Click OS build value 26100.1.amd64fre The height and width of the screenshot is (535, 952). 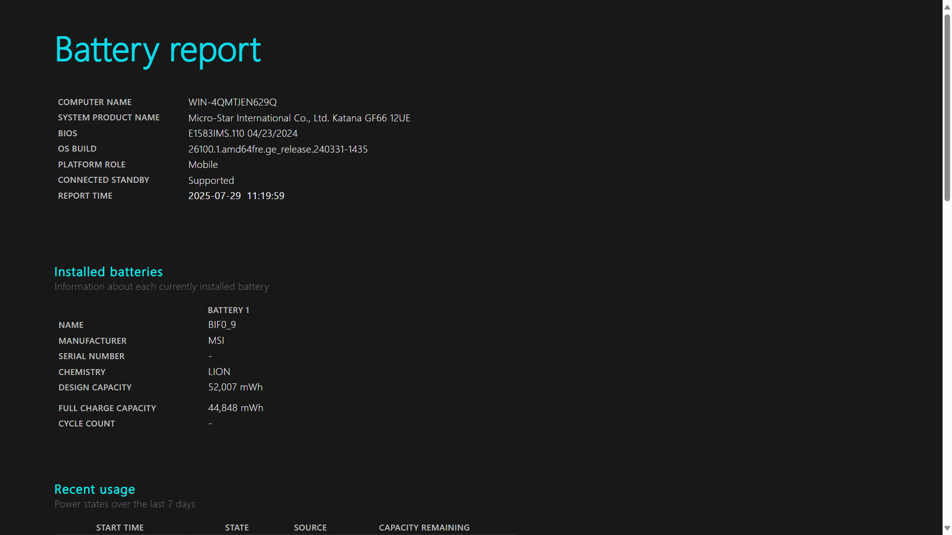pyautogui.click(x=278, y=149)
